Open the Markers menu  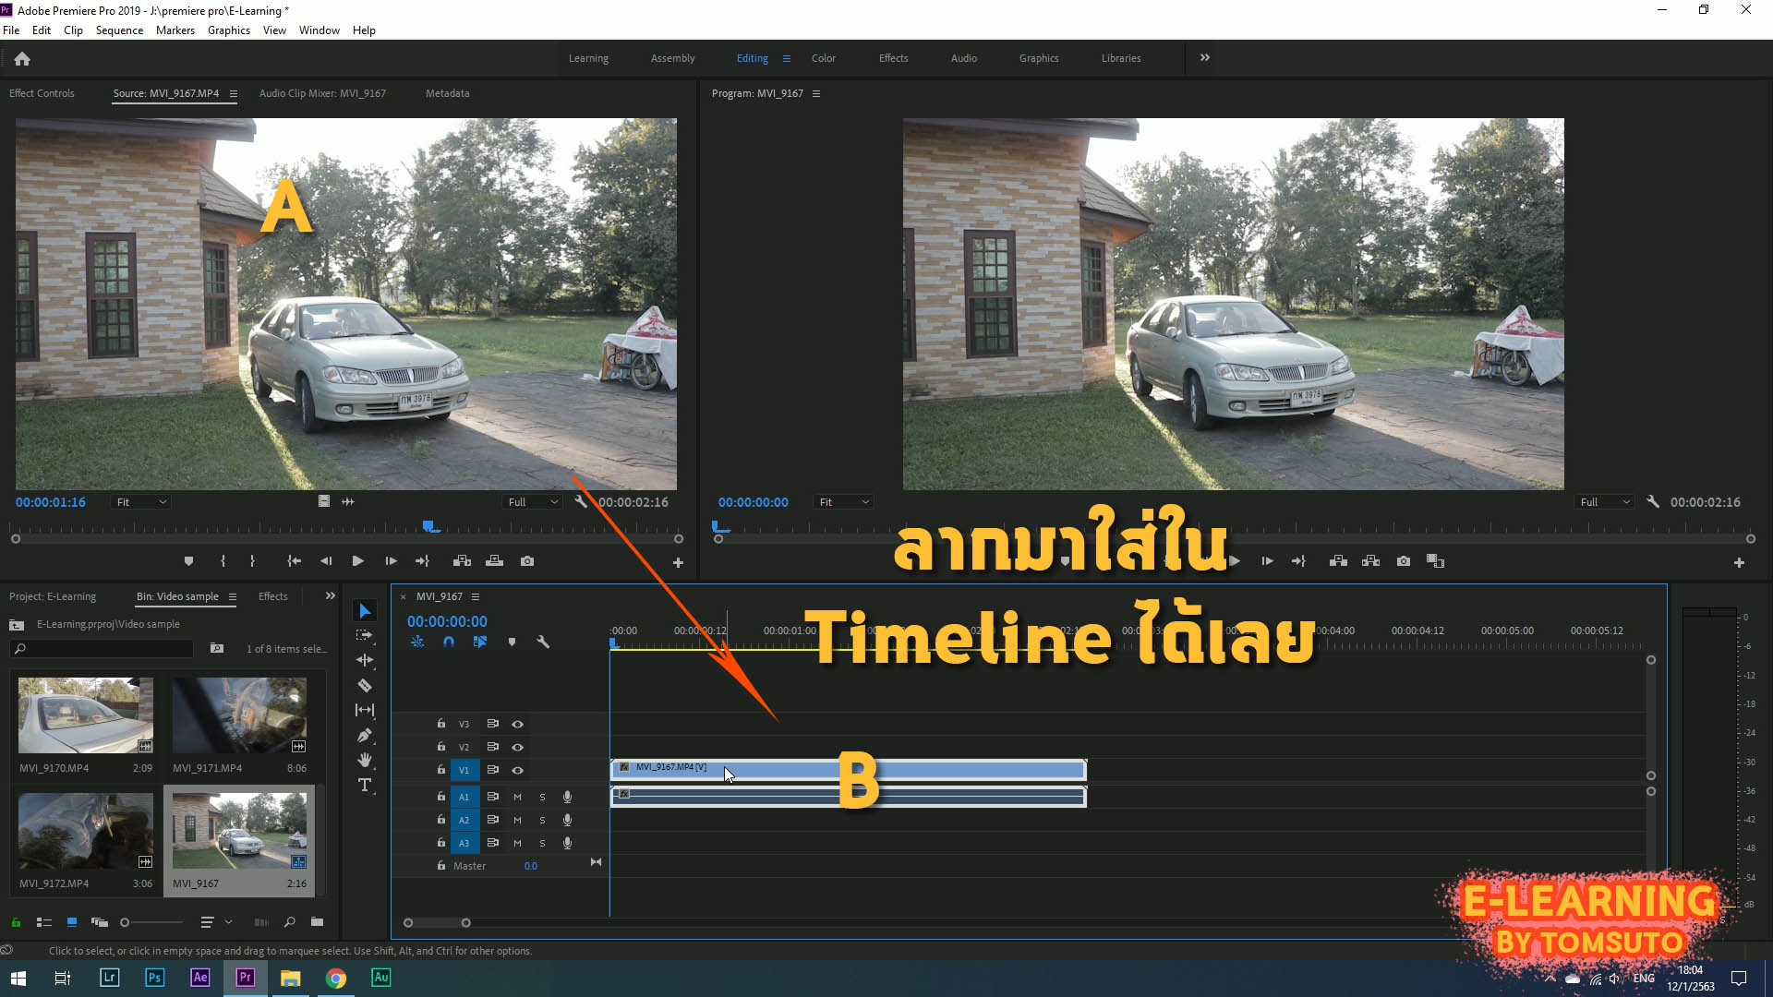pyautogui.click(x=175, y=30)
